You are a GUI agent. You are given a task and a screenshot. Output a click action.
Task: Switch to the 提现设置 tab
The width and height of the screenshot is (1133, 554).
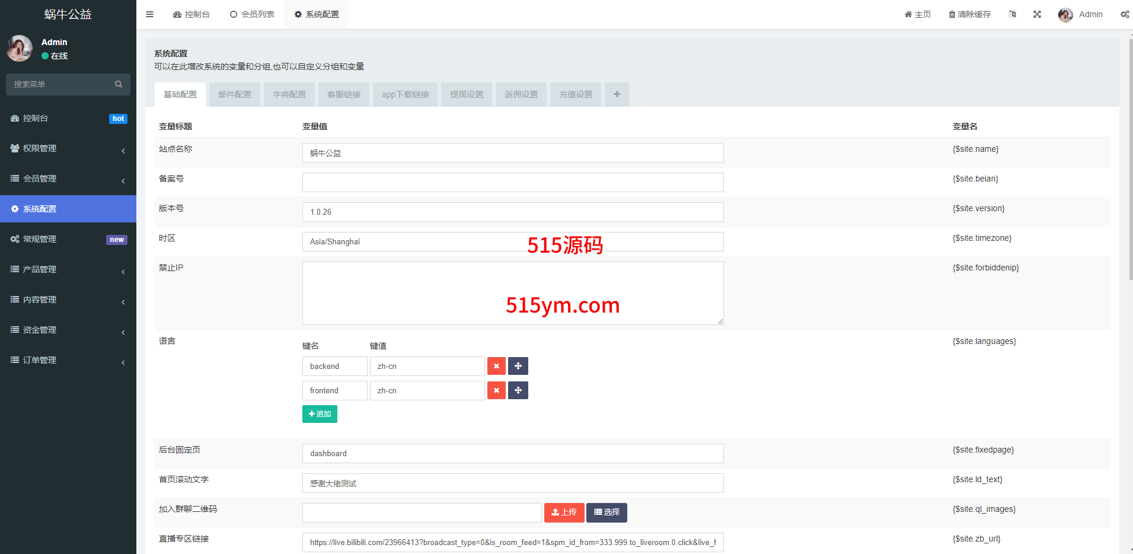pos(467,94)
